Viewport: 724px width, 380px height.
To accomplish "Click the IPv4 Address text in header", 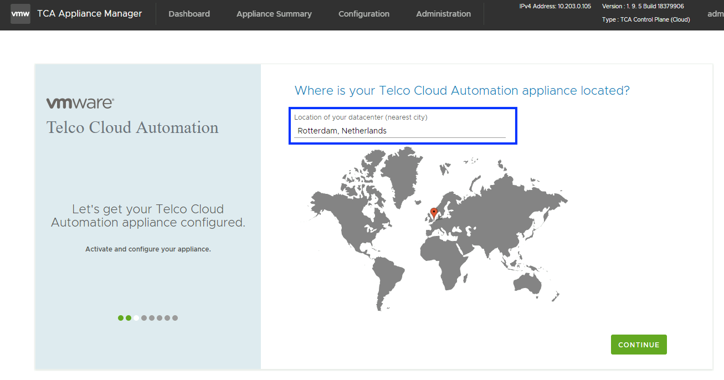I will click(555, 6).
